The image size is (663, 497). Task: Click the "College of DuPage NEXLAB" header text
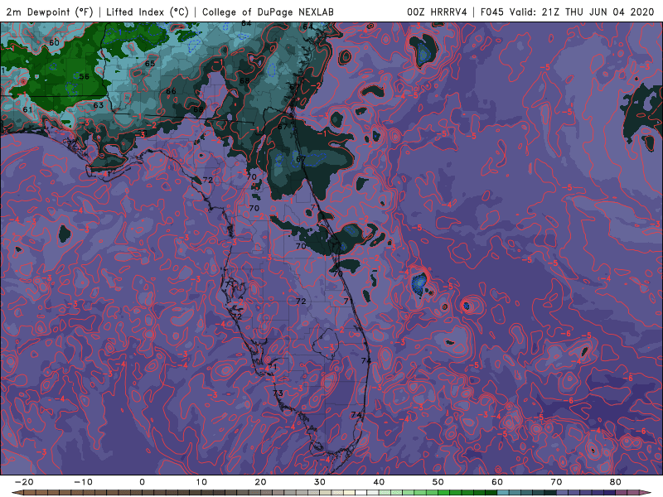268,12
